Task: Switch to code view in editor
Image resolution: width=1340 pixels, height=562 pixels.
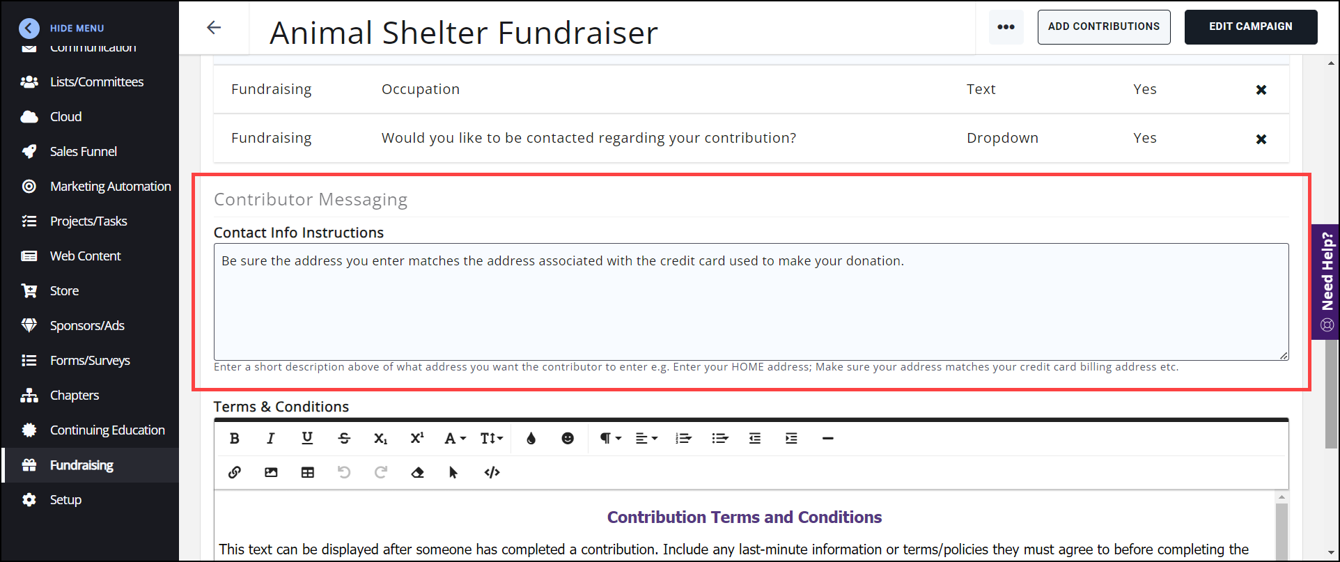Action: point(492,472)
